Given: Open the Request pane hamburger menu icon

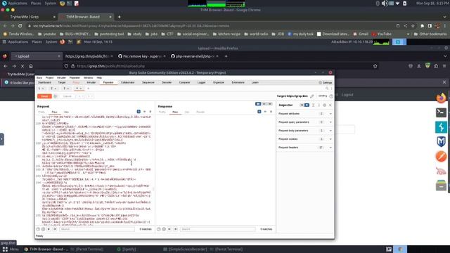Looking at the screenshot, I should pyautogui.click(x=150, y=112).
